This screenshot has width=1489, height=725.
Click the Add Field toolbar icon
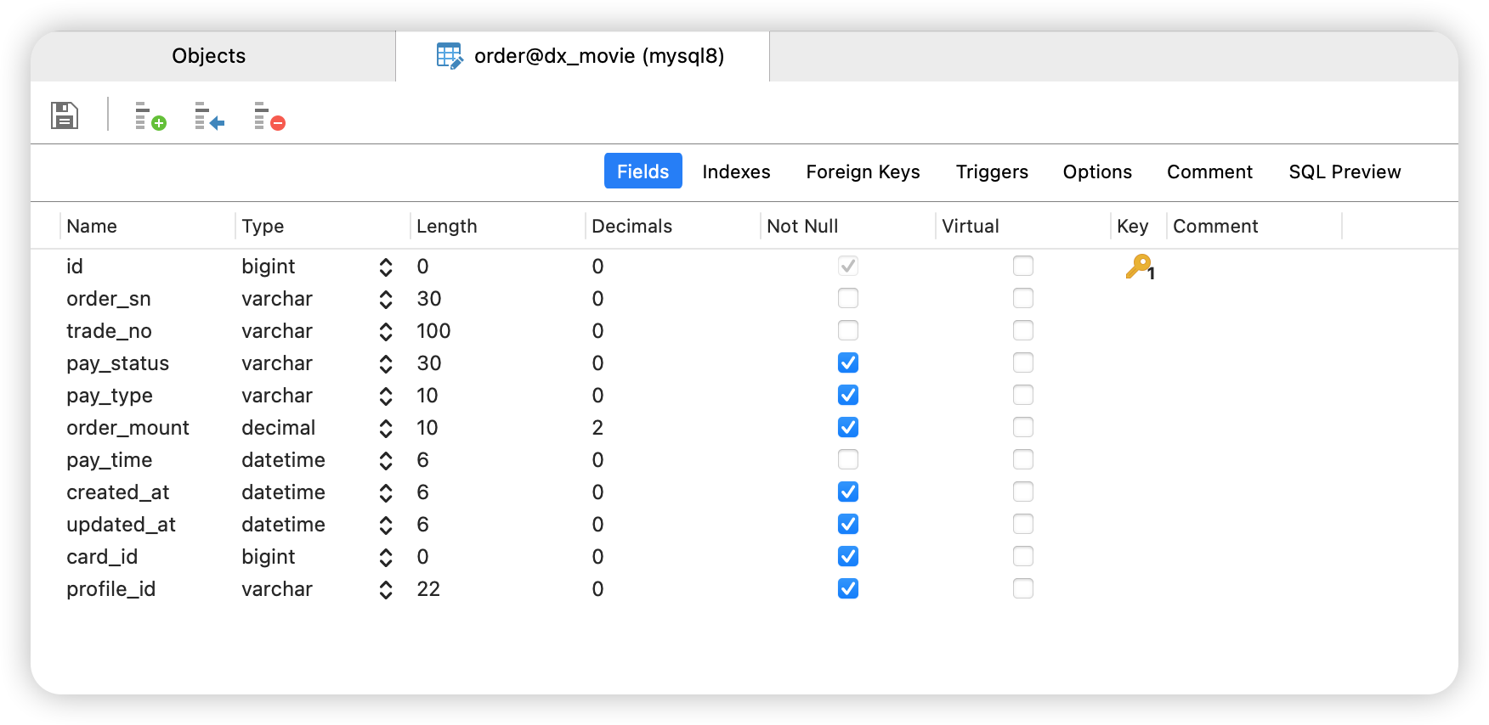pos(150,116)
